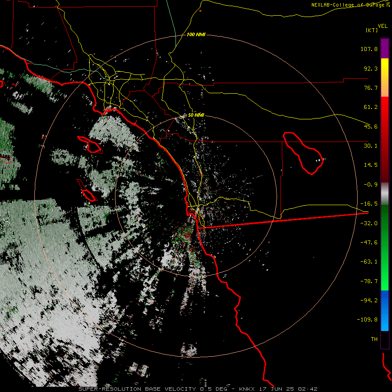392x392 pixels.
Task: Click the VEL legend title
Action: [382, 26]
